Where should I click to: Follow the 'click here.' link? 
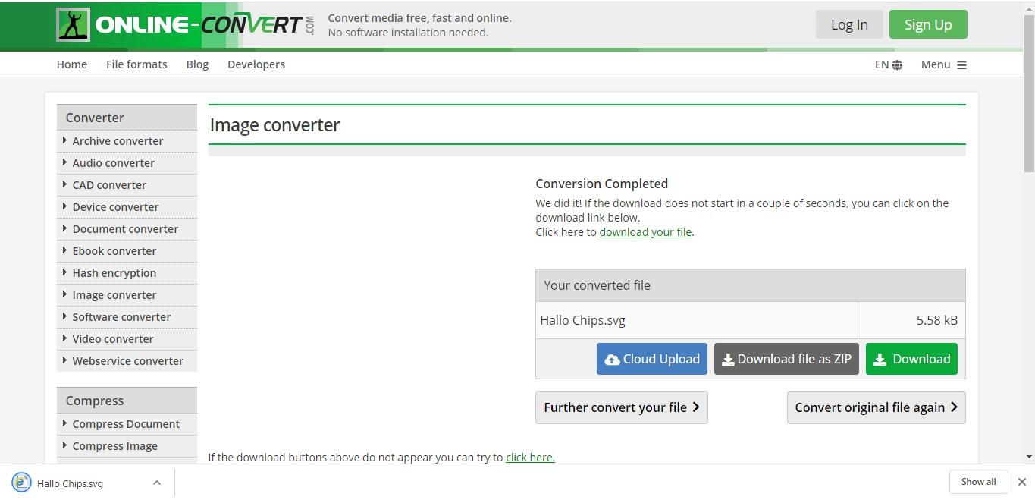click(x=530, y=458)
